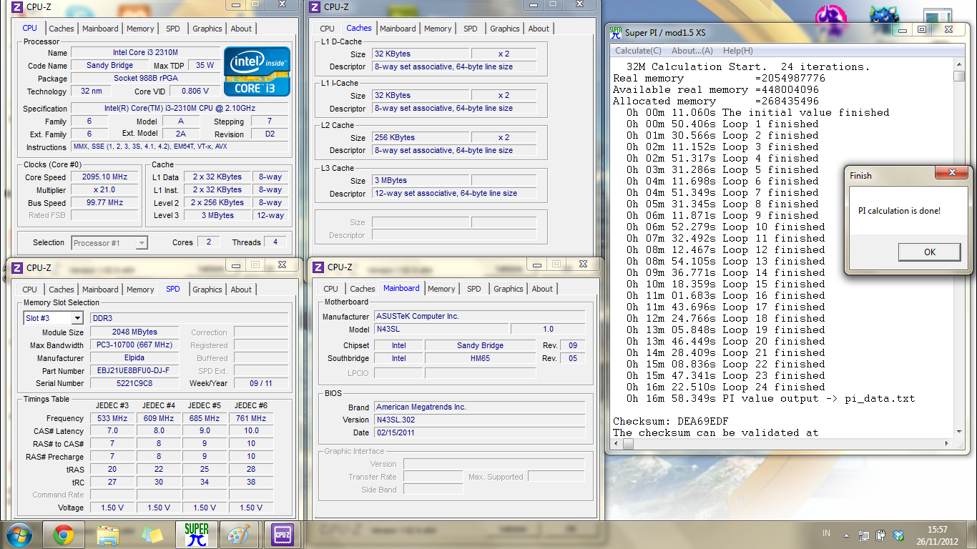The width and height of the screenshot is (977, 549).
Task: Open Caches tab in CPU-Z processor window
Action: pyautogui.click(x=62, y=29)
